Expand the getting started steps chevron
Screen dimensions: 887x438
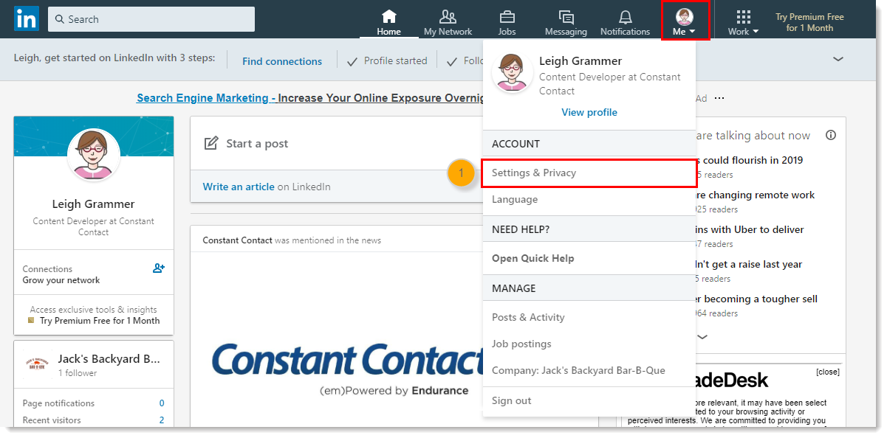838,59
